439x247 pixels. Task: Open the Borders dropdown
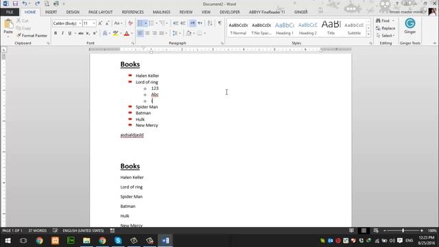[205, 34]
